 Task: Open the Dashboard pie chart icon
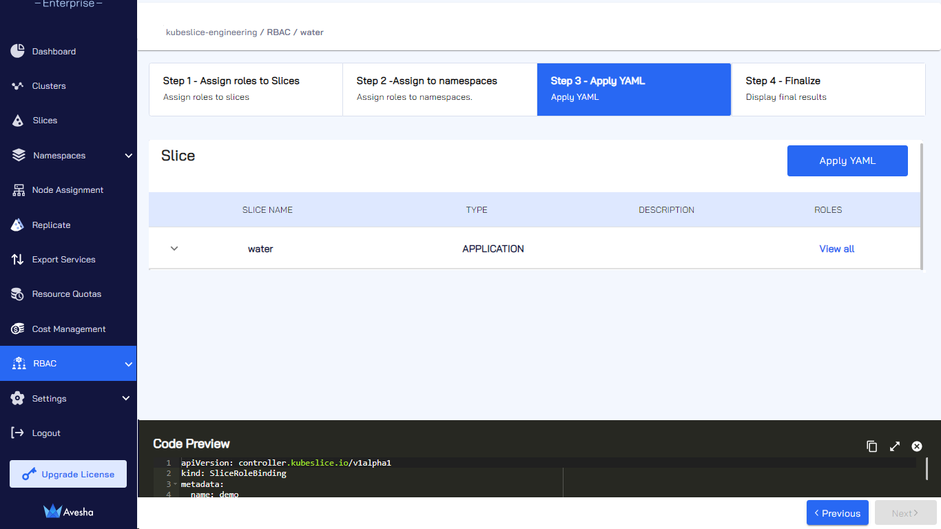point(18,51)
